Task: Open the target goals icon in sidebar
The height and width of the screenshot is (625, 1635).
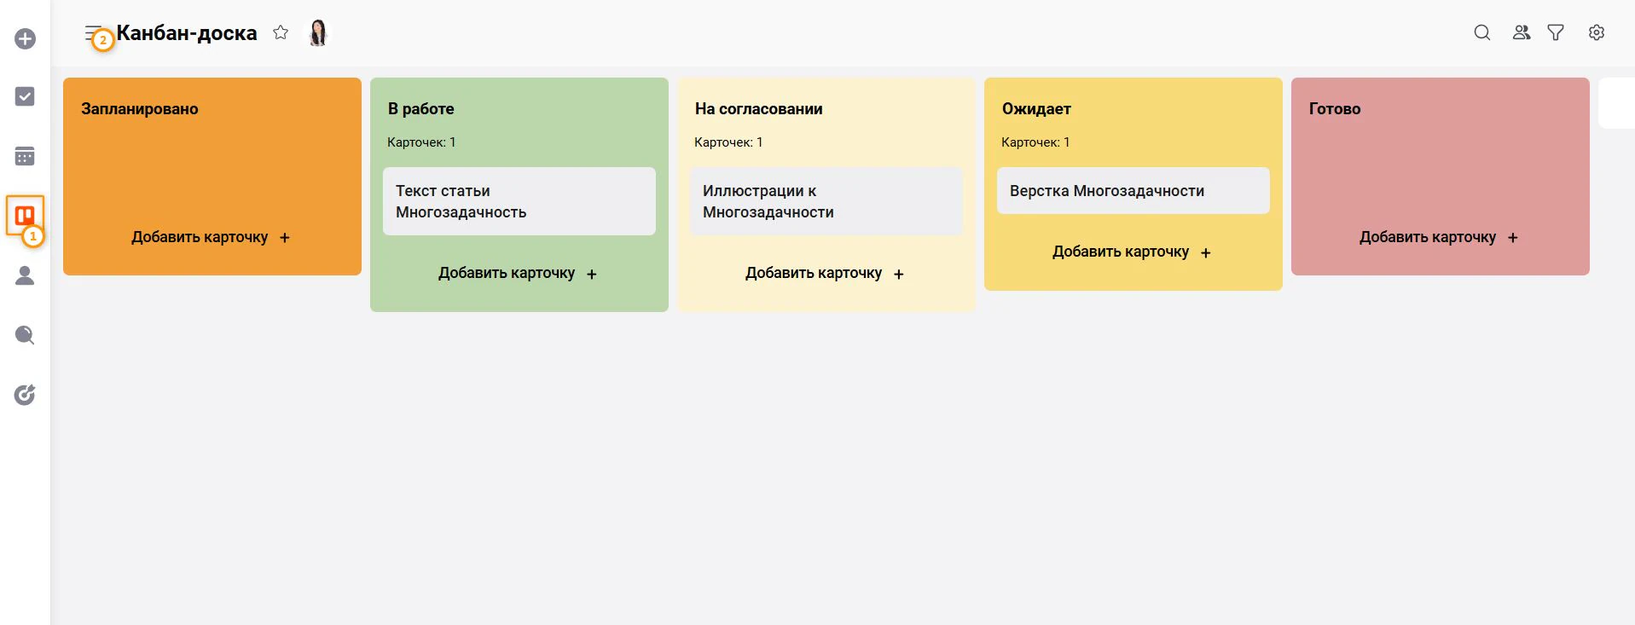Action: pyautogui.click(x=25, y=395)
